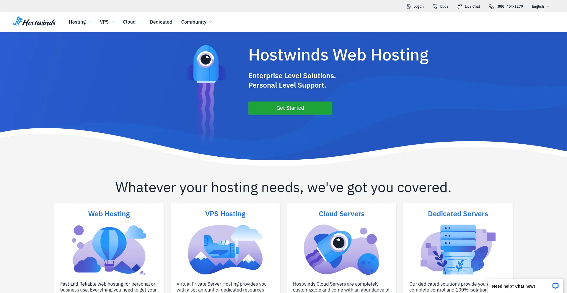
Task: Click the chat bubble icon in help widget
Action: 555,286
